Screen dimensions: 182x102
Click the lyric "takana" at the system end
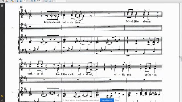(x=151, y=75)
